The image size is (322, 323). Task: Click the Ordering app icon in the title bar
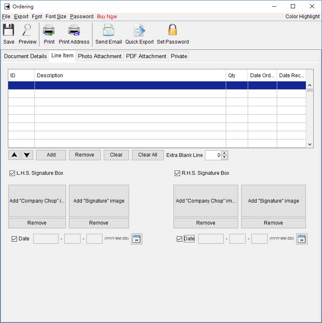7,6
